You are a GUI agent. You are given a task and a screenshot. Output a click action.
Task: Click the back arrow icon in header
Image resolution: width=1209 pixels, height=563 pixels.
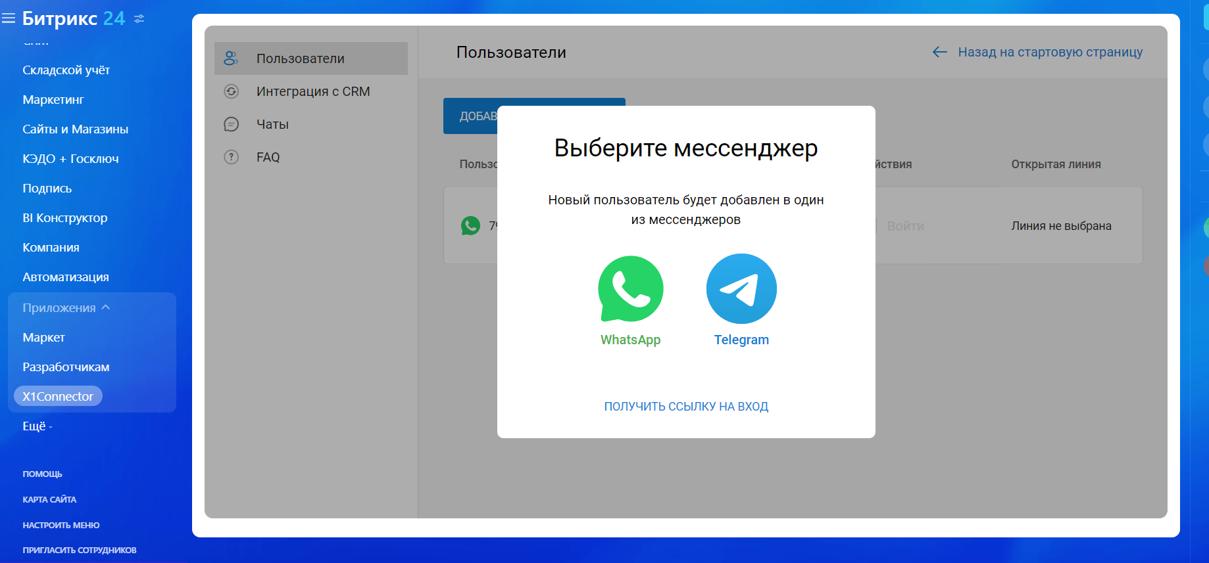tap(939, 52)
